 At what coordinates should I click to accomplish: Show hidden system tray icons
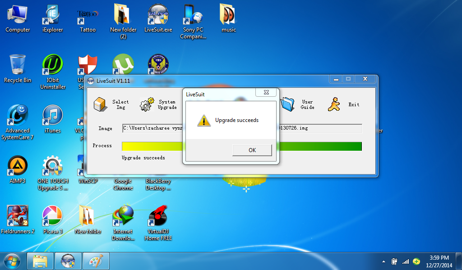click(x=384, y=261)
